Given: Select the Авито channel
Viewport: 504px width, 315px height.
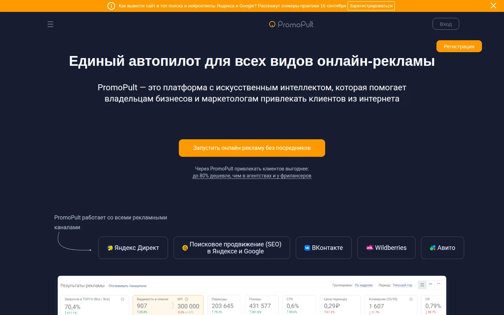Looking at the screenshot, I should click(442, 248).
